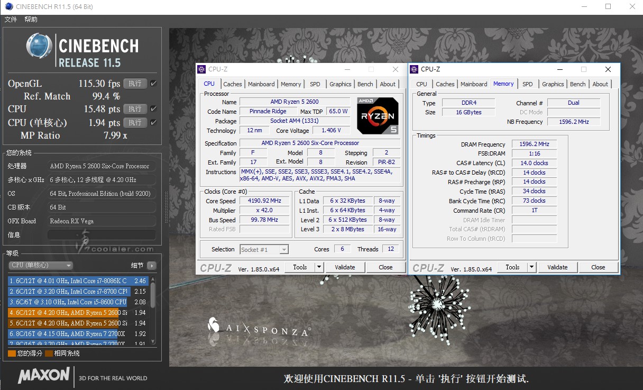Click Tools button in right CPU-Z window
643x390 pixels.
tap(512, 267)
